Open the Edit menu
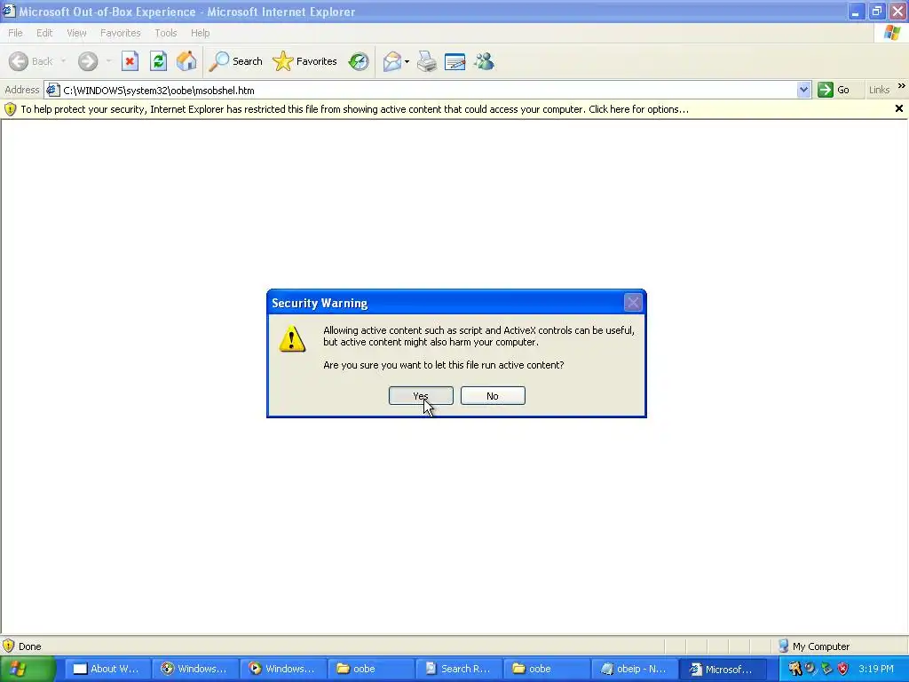This screenshot has width=909, height=682. pyautogui.click(x=44, y=33)
